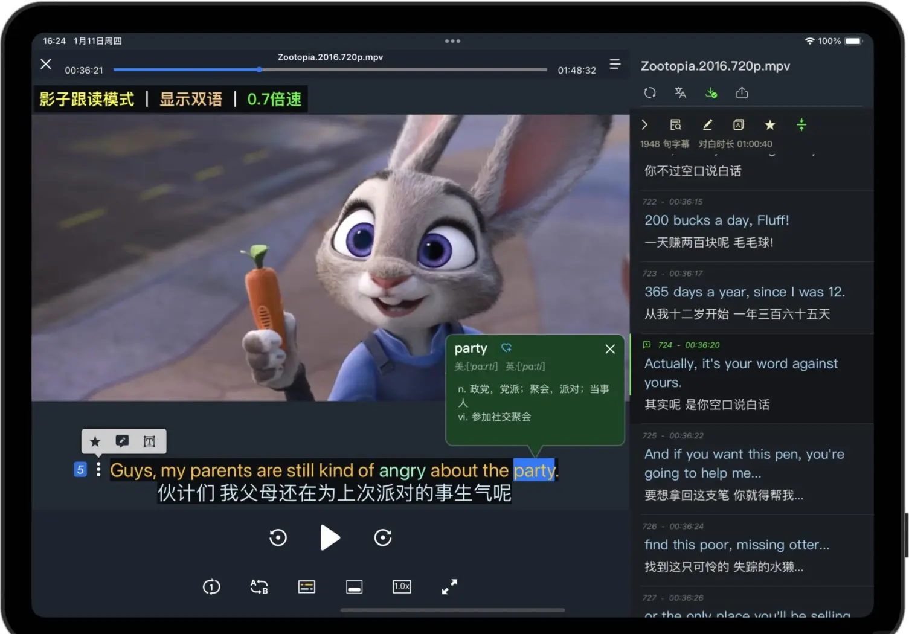Screen dimensions: 909x634
Task: Open the translate subtitles icon
Action: [680, 93]
